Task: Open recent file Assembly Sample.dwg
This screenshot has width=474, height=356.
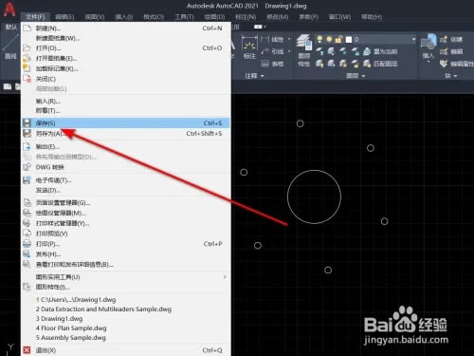Action: tap(71, 338)
